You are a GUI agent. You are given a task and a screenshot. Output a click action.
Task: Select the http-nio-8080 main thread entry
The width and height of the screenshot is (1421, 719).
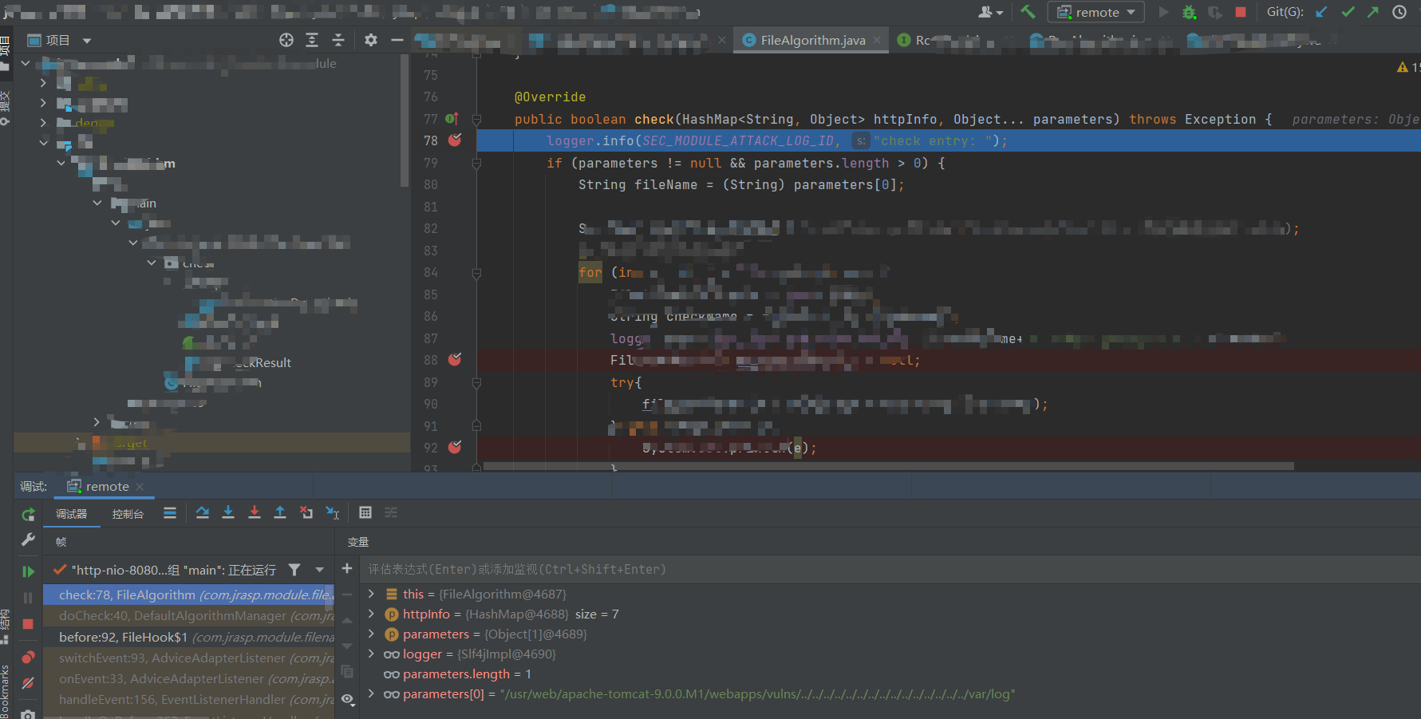pyautogui.click(x=166, y=570)
